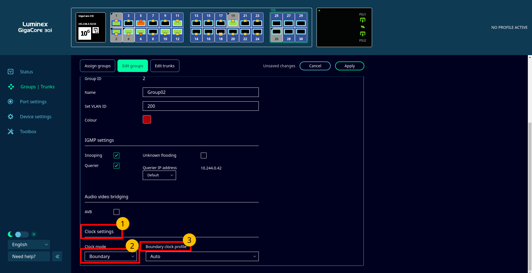Cancel the unsaved changes
532x273 pixels.
315,66
